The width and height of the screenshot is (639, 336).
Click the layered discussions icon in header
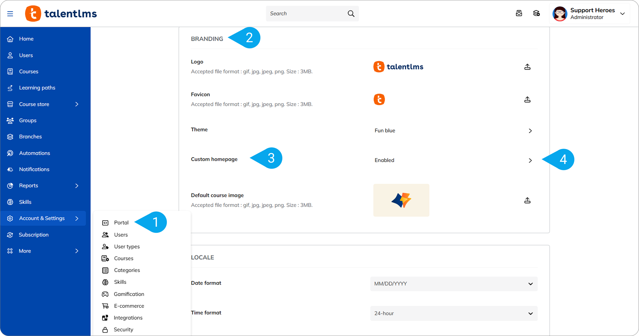pos(536,13)
